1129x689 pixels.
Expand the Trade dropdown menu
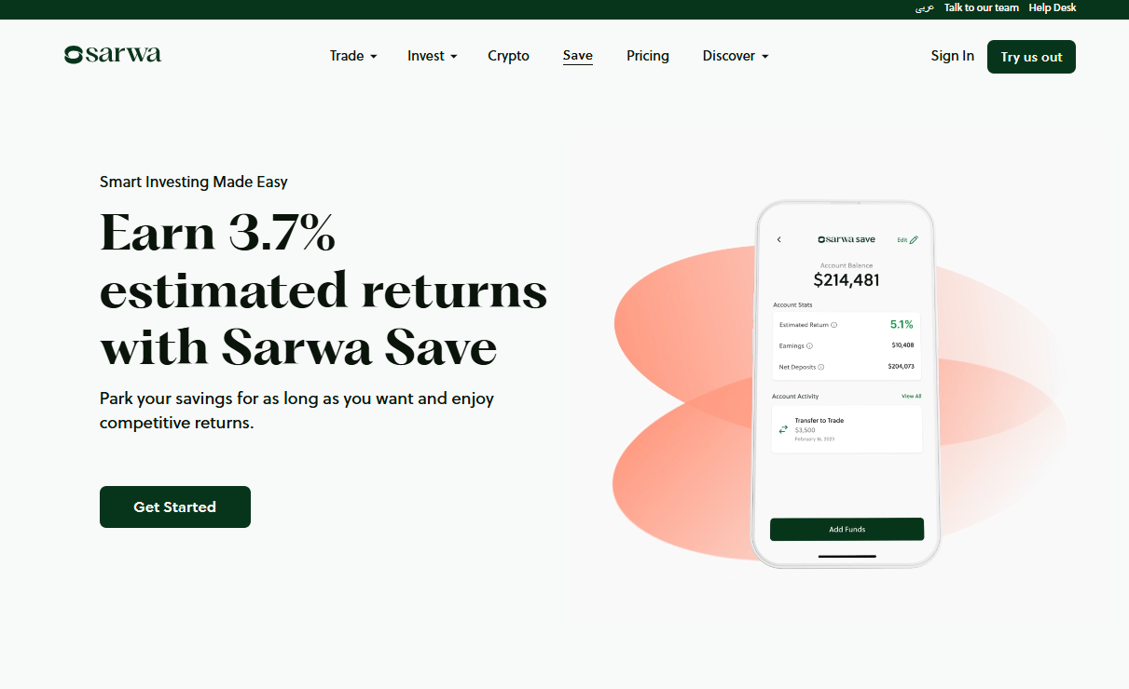coord(353,56)
